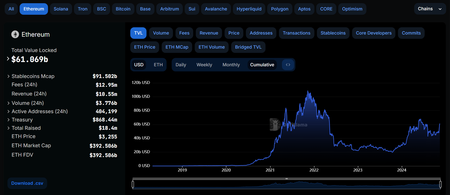450x195 pixels.
Task: Click the top grip of the range slider
Action: point(287,179)
